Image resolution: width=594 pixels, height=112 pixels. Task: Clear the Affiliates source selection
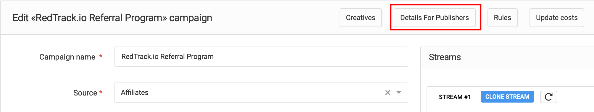pos(388,93)
